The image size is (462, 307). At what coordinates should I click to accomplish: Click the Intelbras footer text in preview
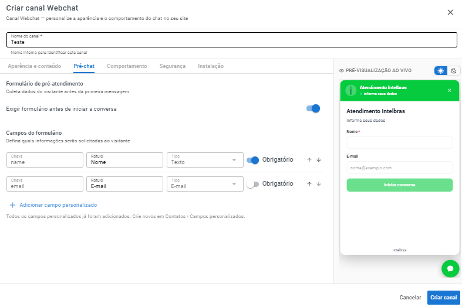400,250
